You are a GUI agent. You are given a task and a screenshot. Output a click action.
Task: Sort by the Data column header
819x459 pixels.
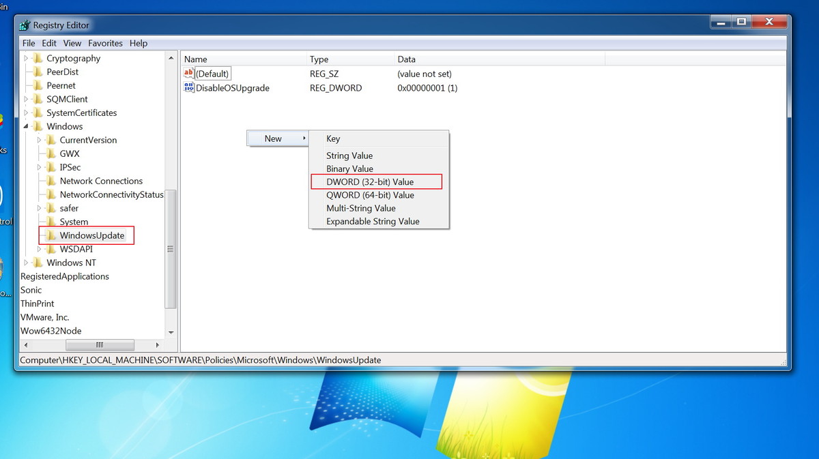500,59
